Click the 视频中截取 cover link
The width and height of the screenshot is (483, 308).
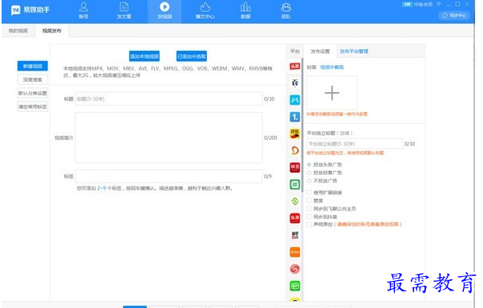click(332, 67)
